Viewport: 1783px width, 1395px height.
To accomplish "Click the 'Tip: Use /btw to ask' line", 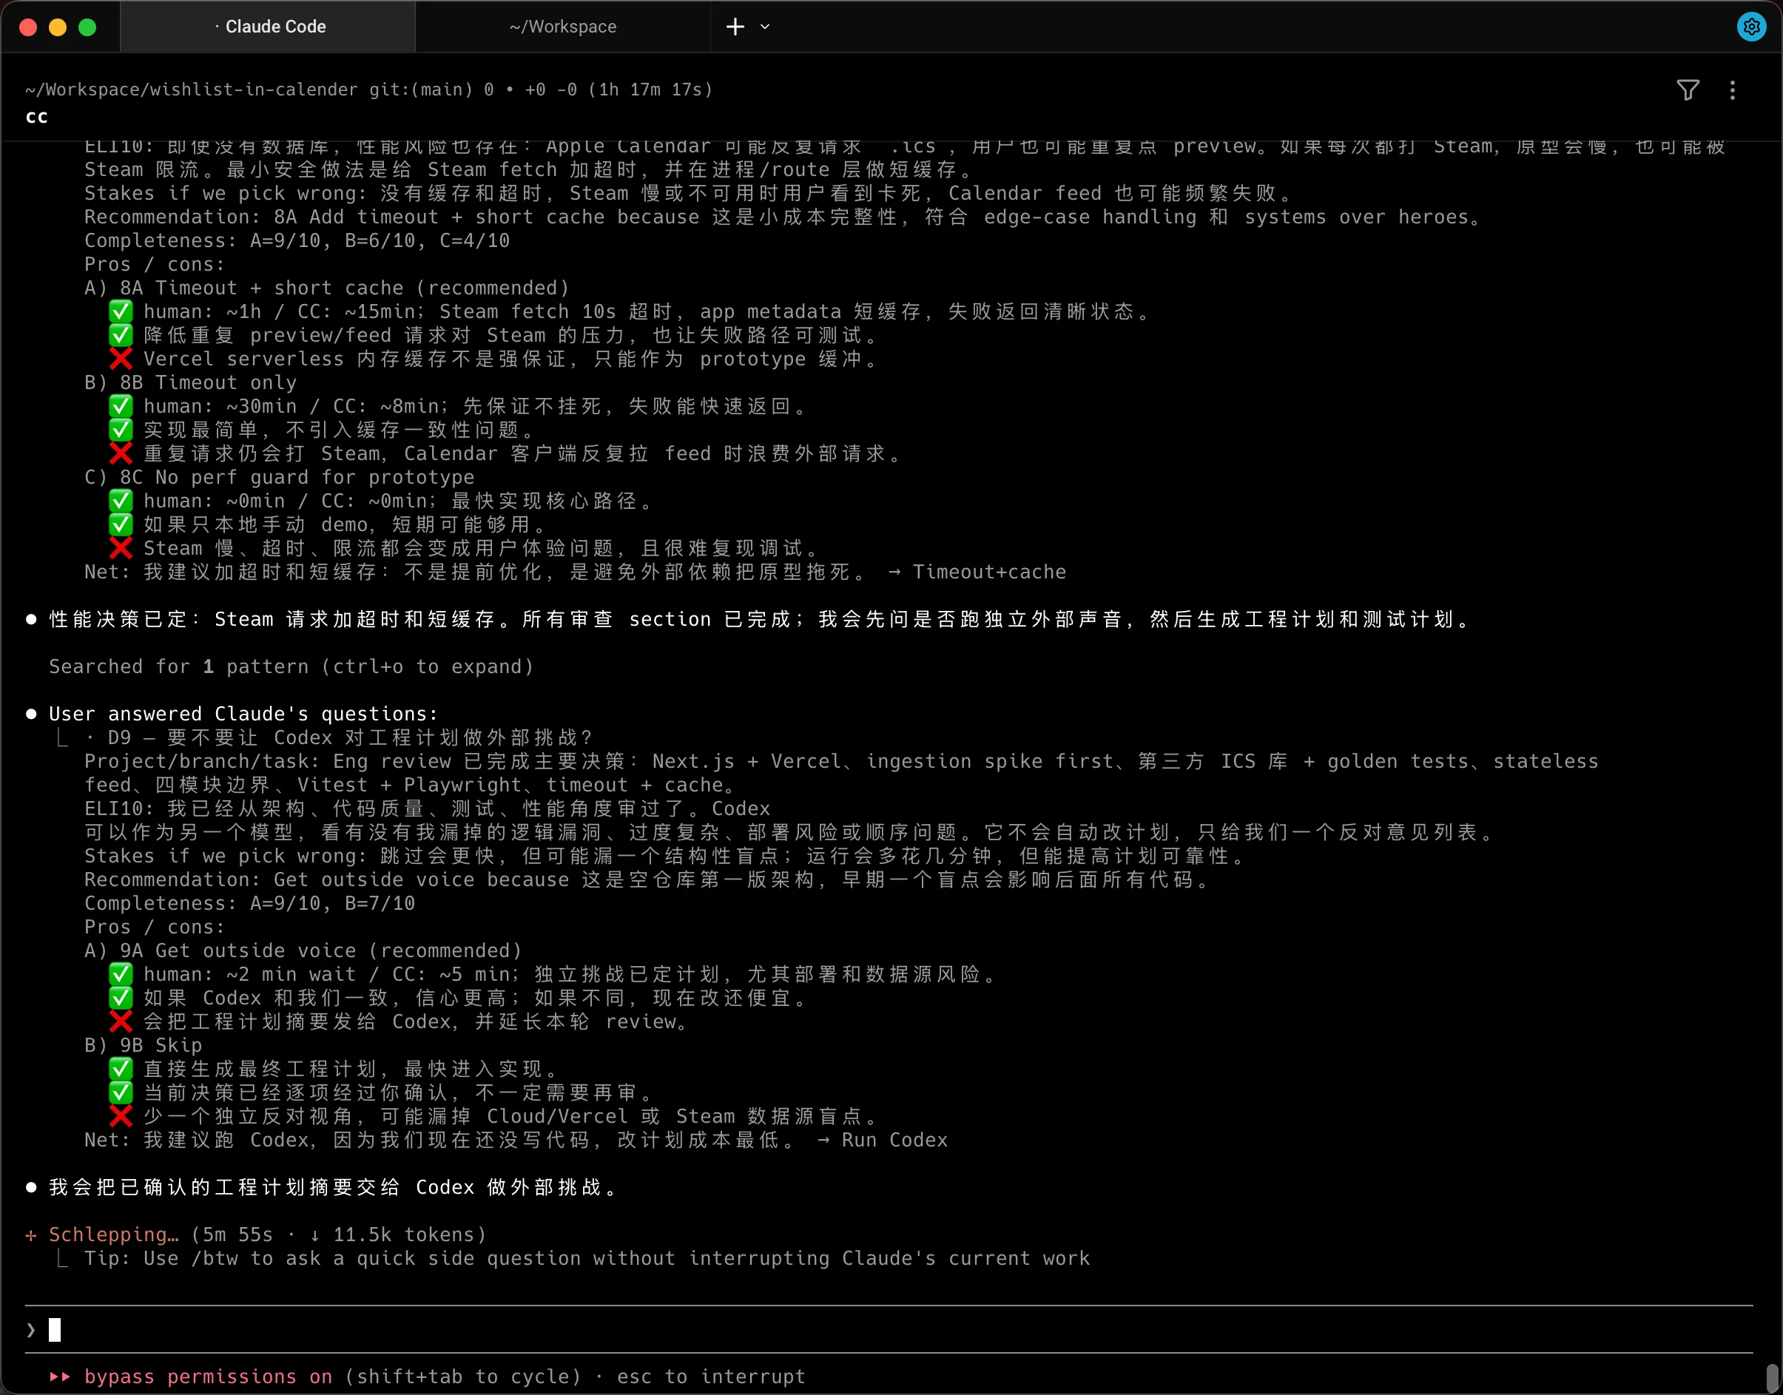I will 587,1257.
